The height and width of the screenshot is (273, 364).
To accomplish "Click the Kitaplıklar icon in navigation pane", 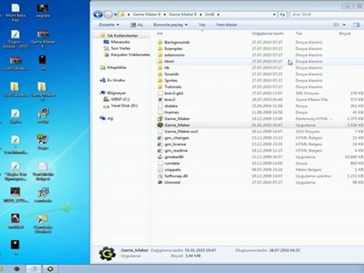I will click(102, 67).
